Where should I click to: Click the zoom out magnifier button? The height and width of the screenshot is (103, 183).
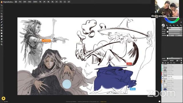point(53,2)
